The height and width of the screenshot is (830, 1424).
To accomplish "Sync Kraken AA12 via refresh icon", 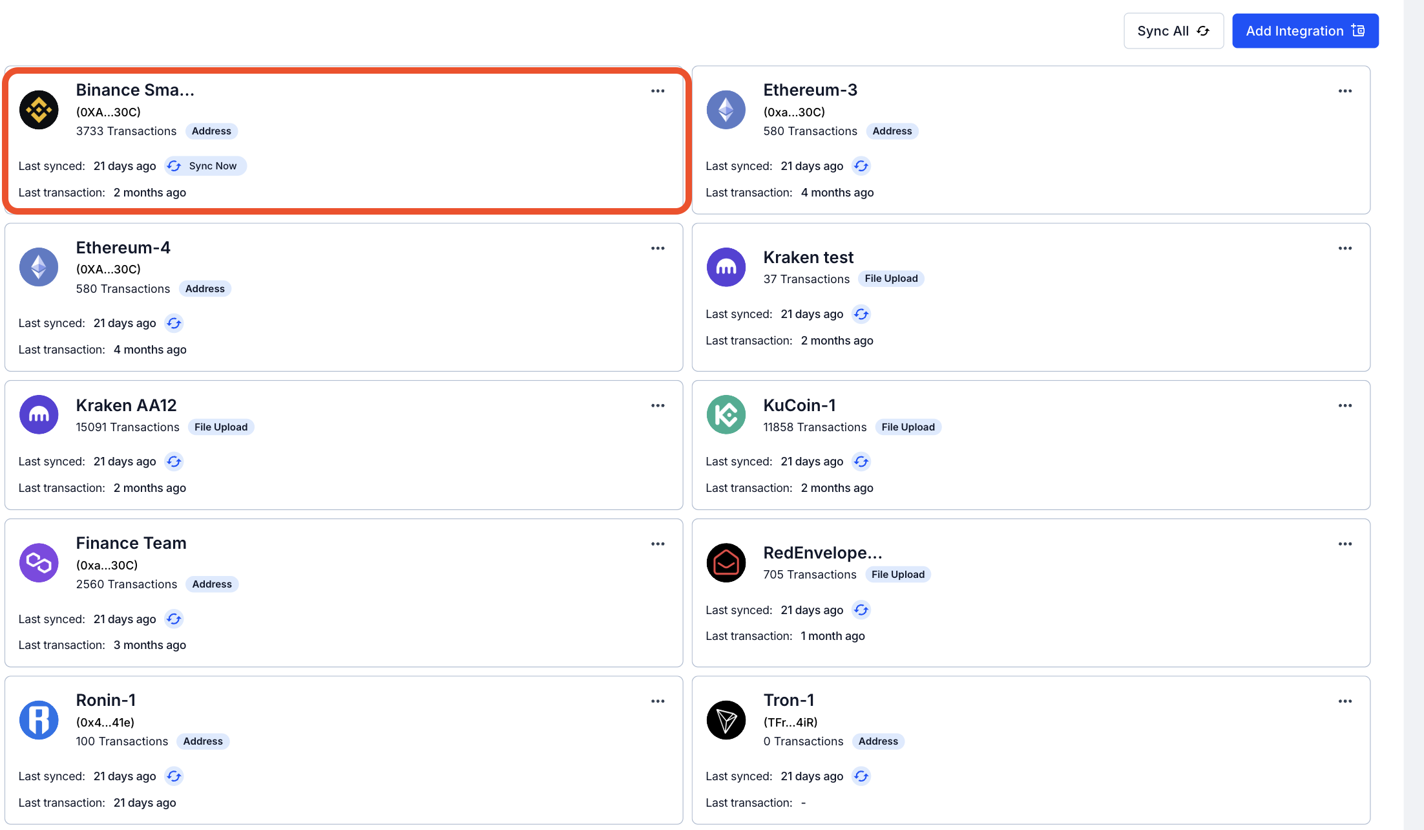I will pos(174,462).
